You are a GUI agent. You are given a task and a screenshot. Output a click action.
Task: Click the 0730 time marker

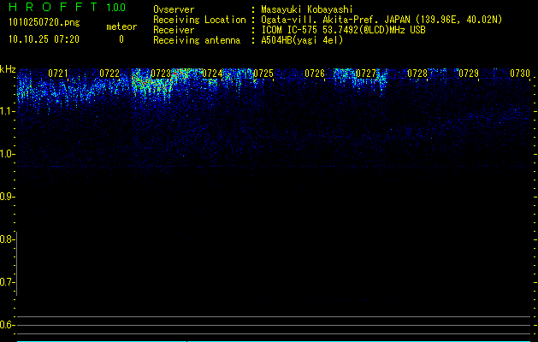point(520,74)
